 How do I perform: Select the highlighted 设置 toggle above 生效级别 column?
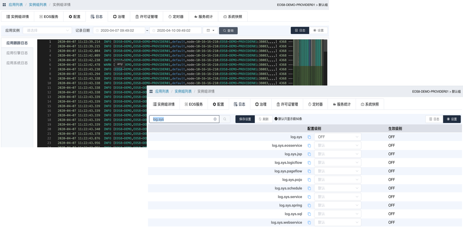452,119
